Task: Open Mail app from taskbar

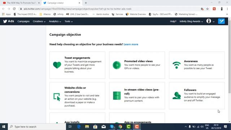Action: pos(104,127)
